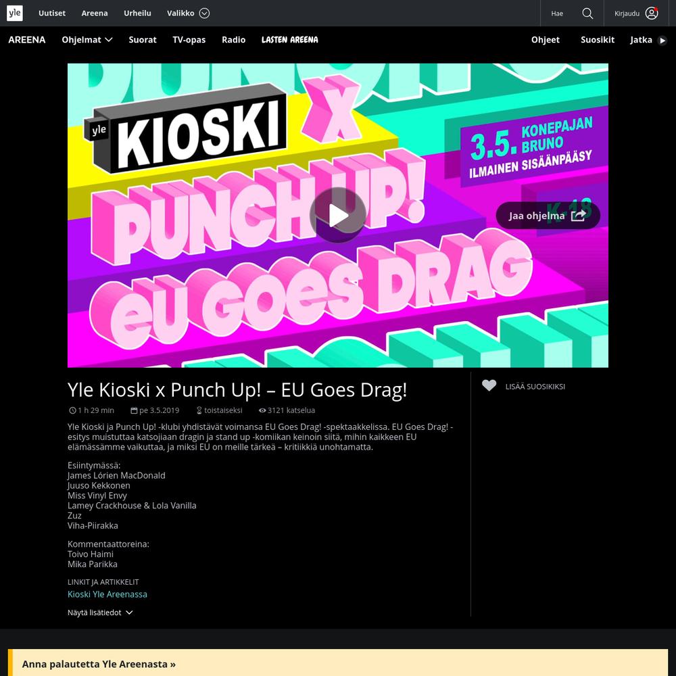
Task: Share the program with Jaa ohjelma
Action: pos(548,216)
